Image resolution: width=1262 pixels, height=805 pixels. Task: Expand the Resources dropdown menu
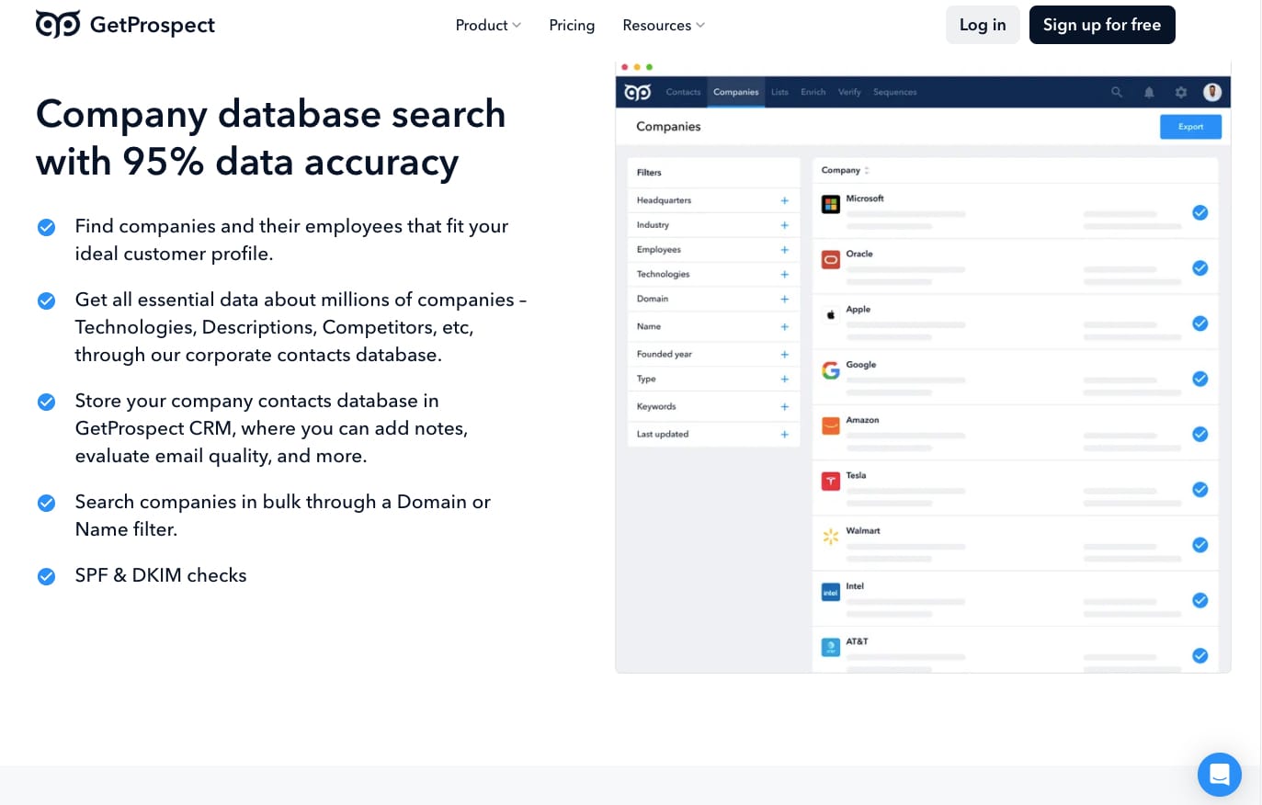664,26
